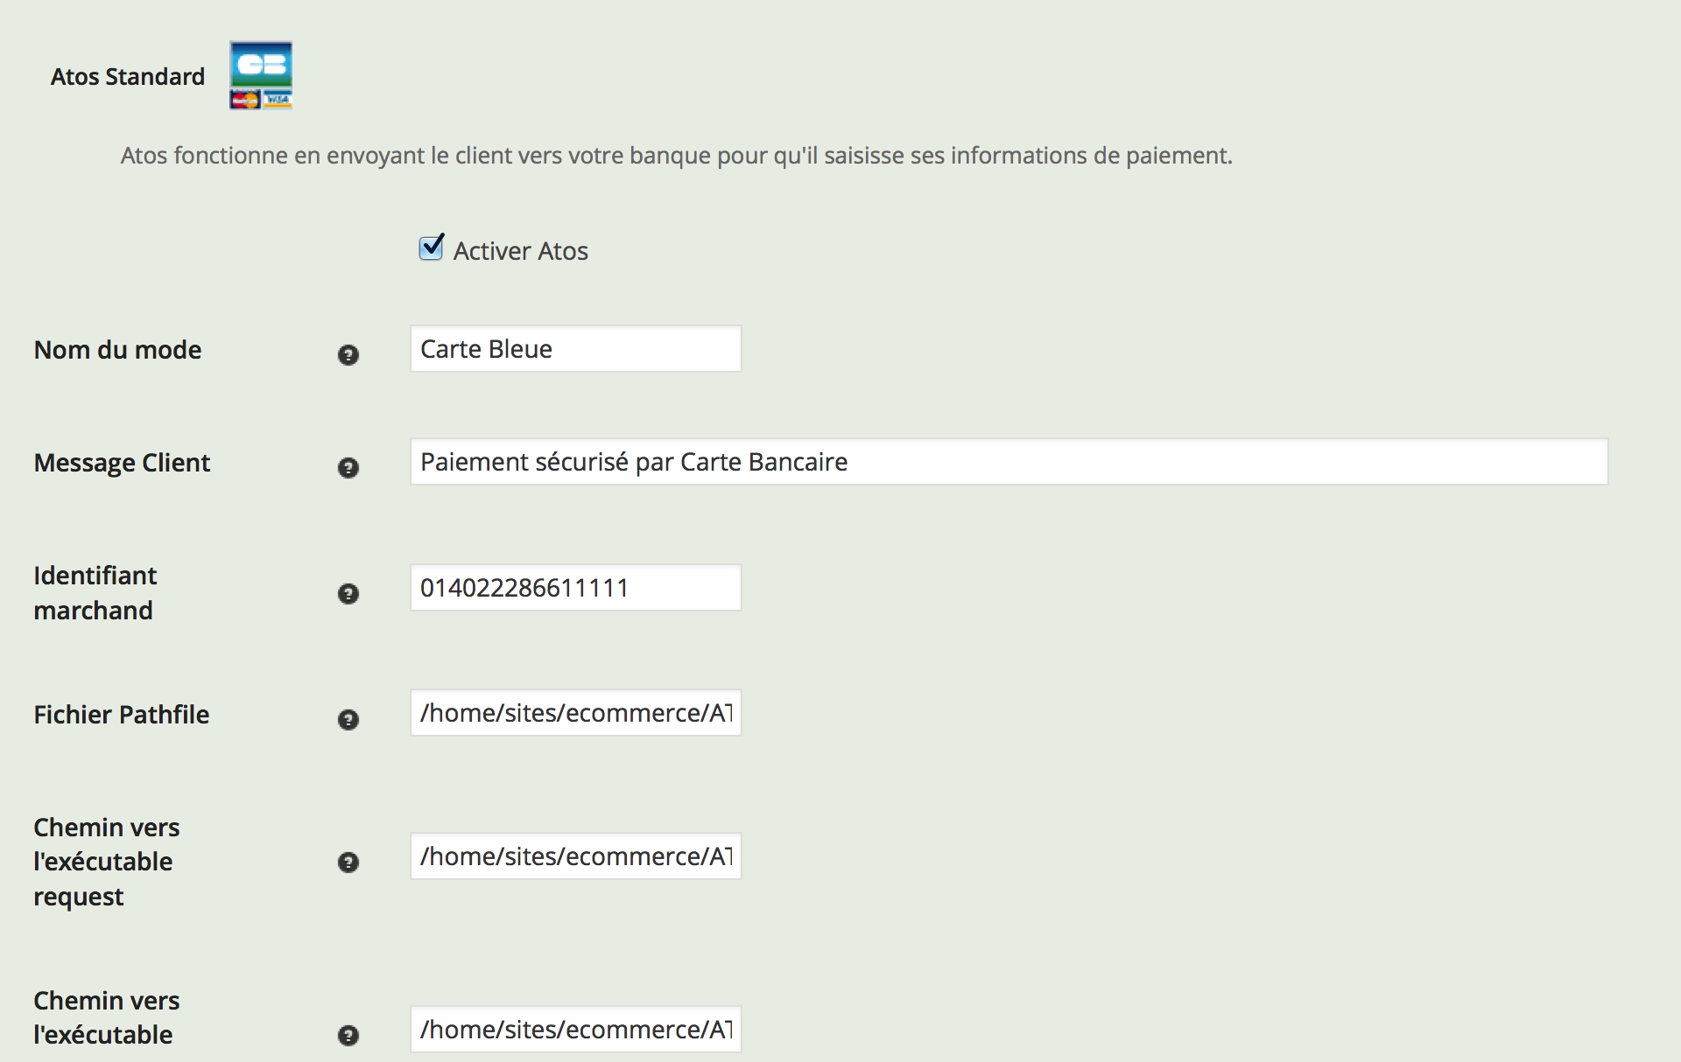
Task: Click the Fichier Pathfile path input
Action: [575, 713]
